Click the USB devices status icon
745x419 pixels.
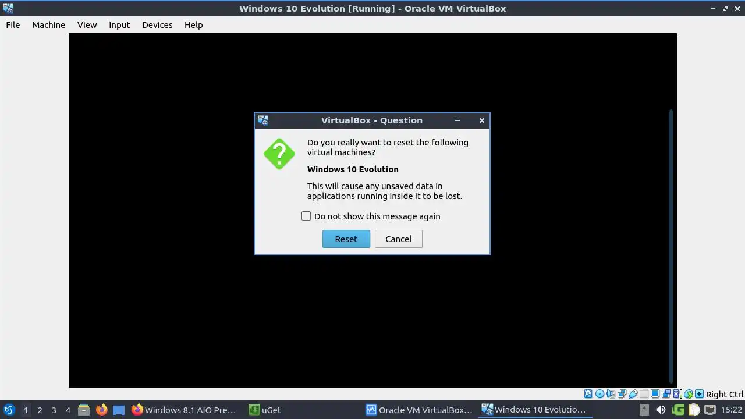[633, 394]
